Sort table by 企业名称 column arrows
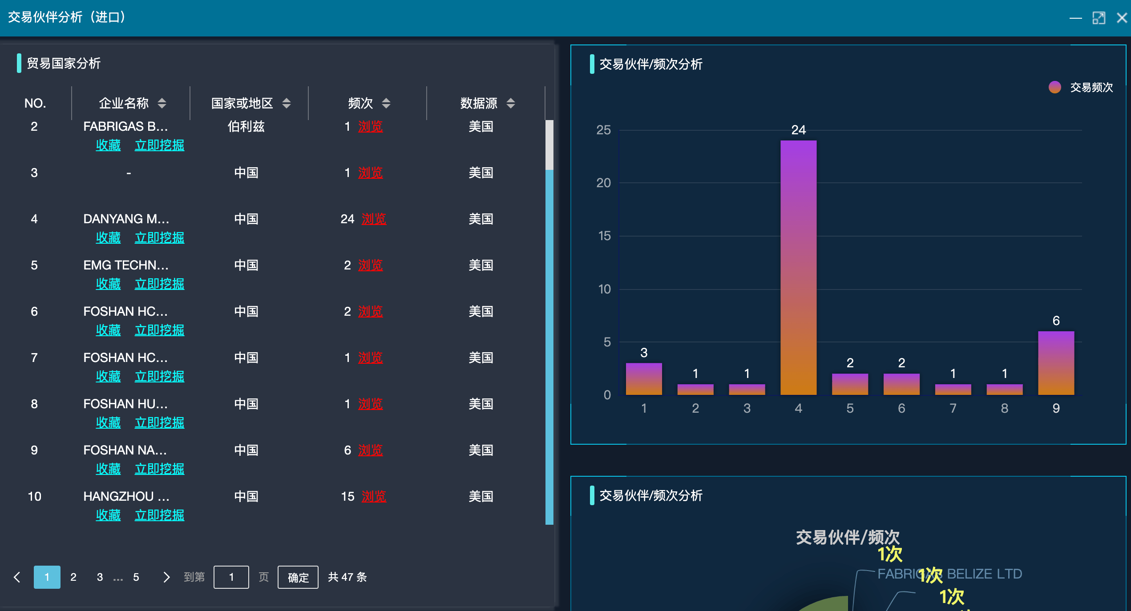 [162, 103]
